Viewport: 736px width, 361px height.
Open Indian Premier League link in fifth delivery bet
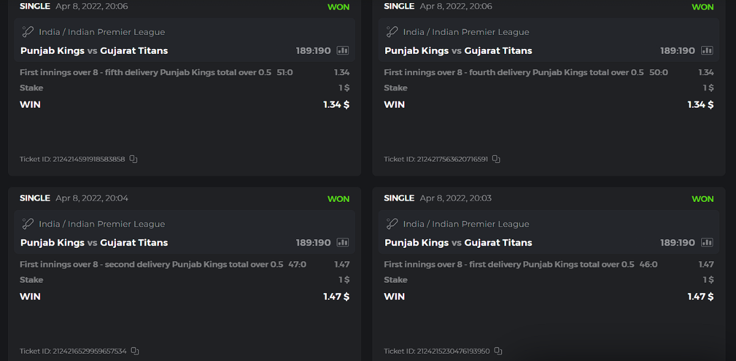(117, 32)
